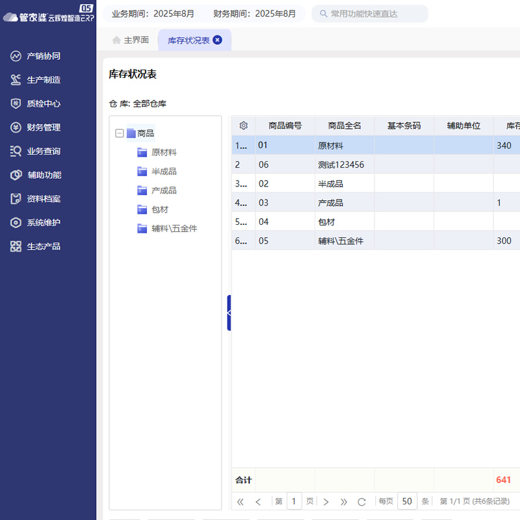Go to next page of results
The height and width of the screenshot is (520, 520).
click(x=326, y=502)
